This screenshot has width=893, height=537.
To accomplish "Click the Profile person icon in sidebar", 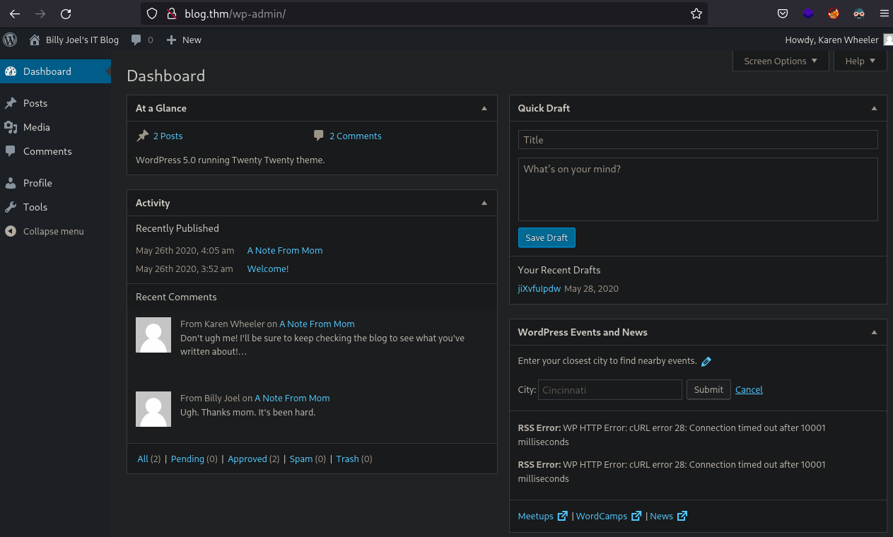I will tap(11, 183).
